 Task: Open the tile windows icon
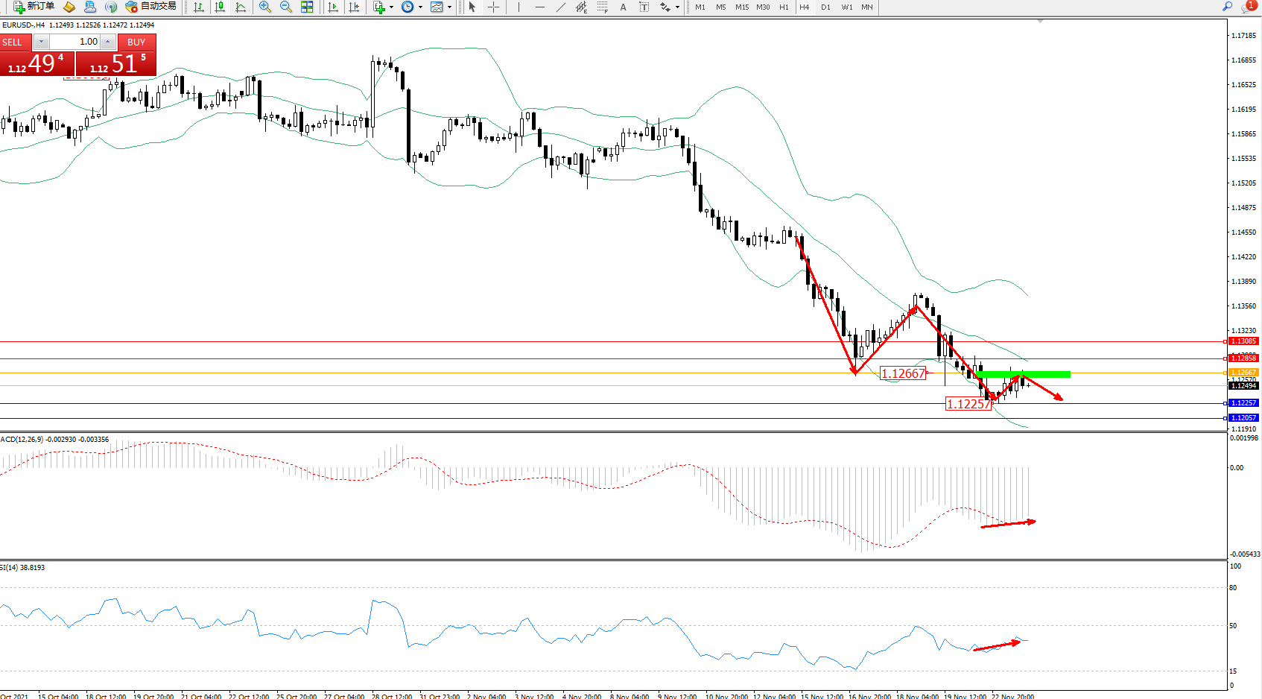(307, 7)
